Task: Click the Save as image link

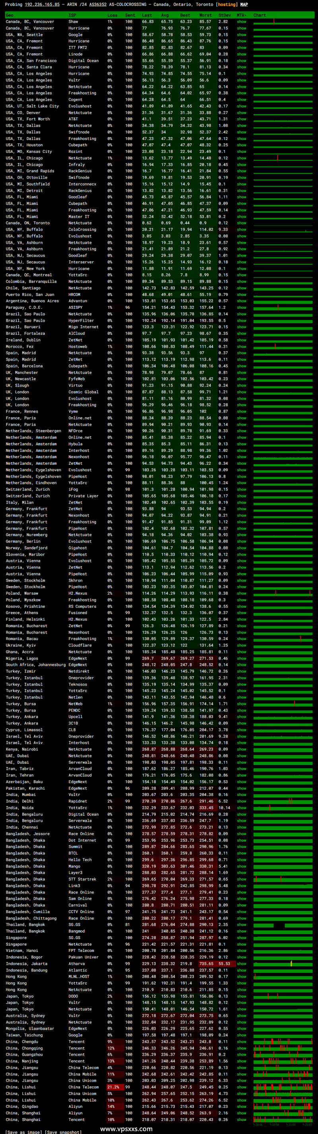Action: point(23,1132)
